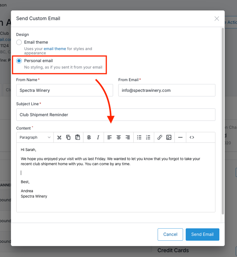Insert a horizontal rule line
Image resolution: width=237 pixels, height=257 pixels.
(x=180, y=137)
